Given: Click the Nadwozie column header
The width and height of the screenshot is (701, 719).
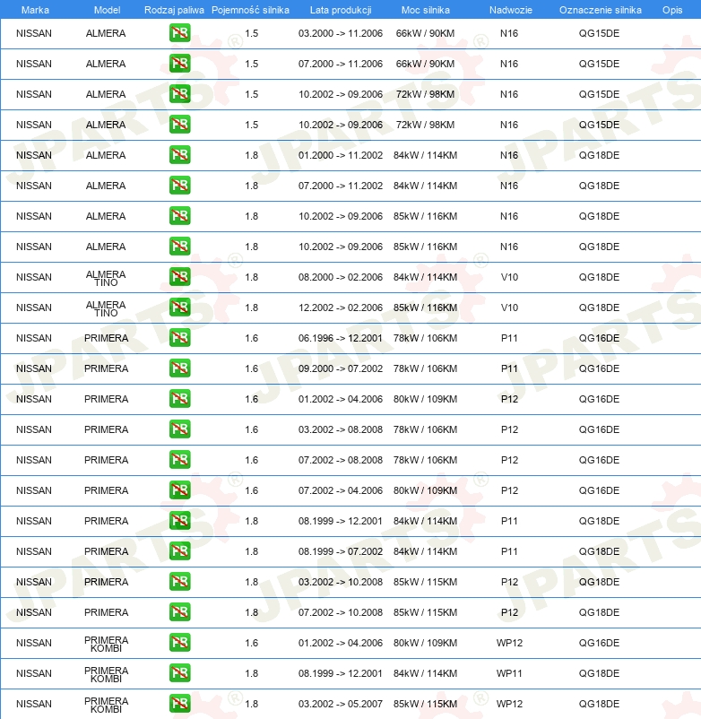Looking at the screenshot, I should (x=511, y=10).
